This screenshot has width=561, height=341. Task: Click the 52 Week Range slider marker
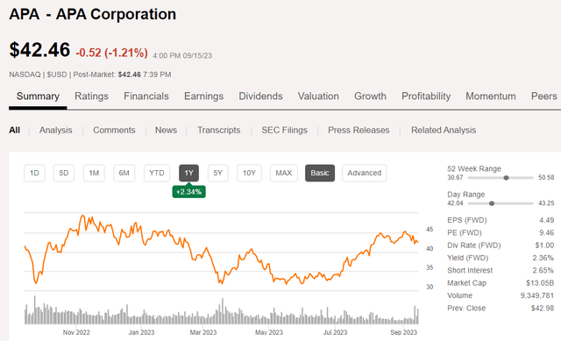tap(506, 178)
